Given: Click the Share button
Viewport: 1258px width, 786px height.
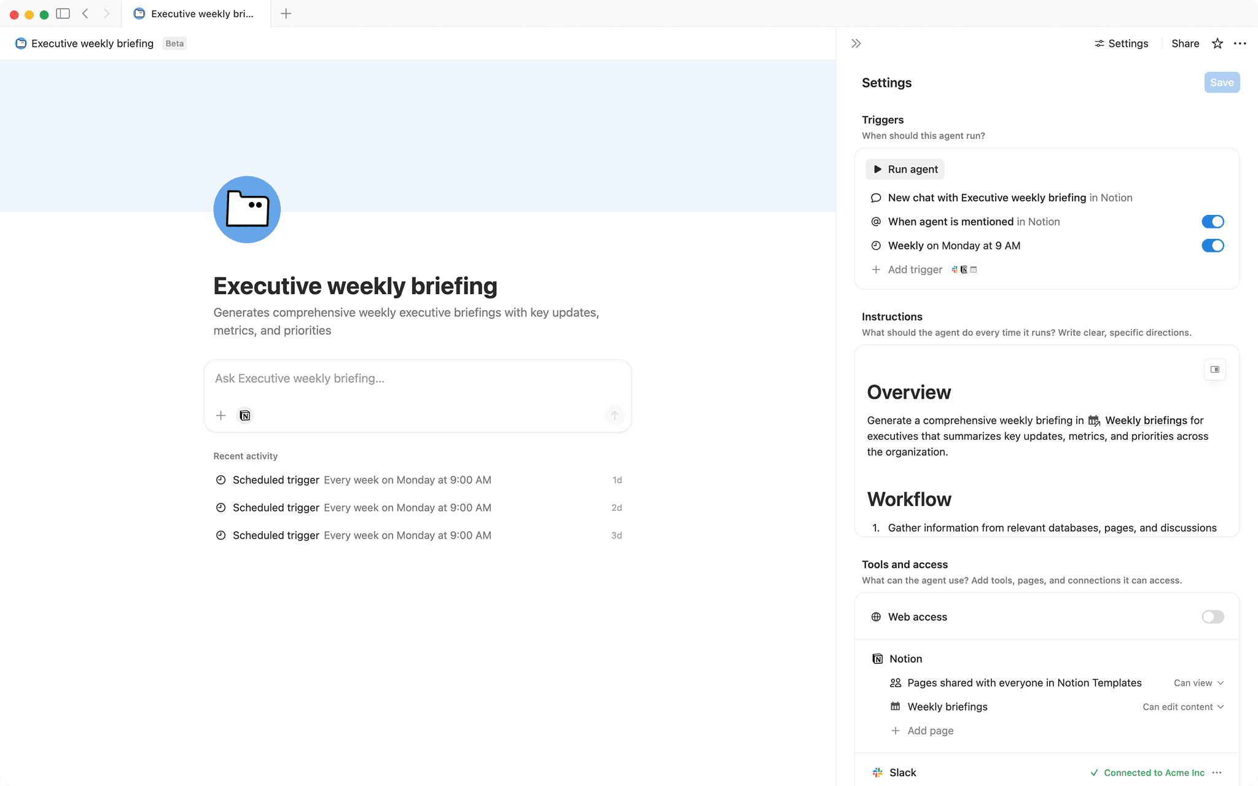Looking at the screenshot, I should tap(1184, 43).
